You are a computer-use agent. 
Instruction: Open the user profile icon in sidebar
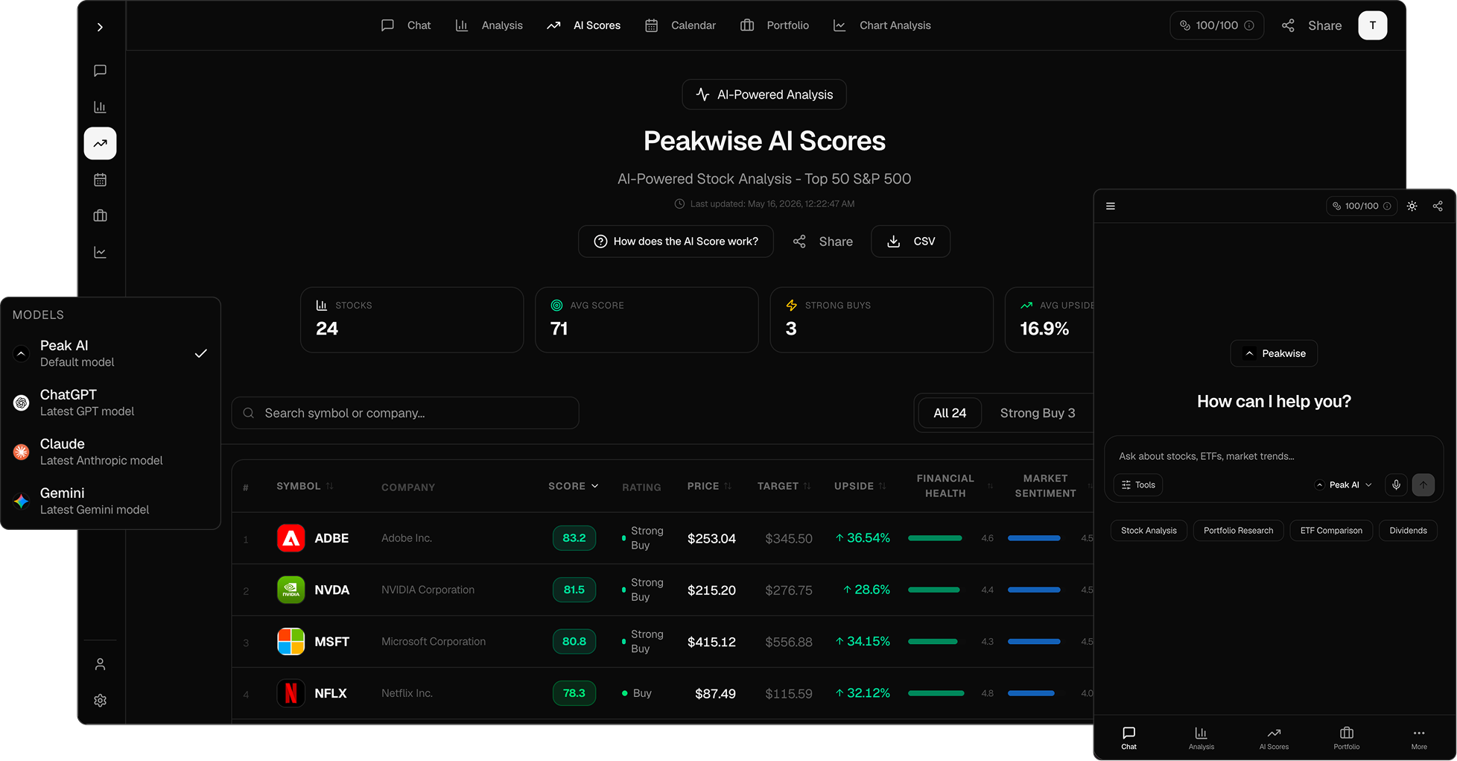click(x=100, y=664)
